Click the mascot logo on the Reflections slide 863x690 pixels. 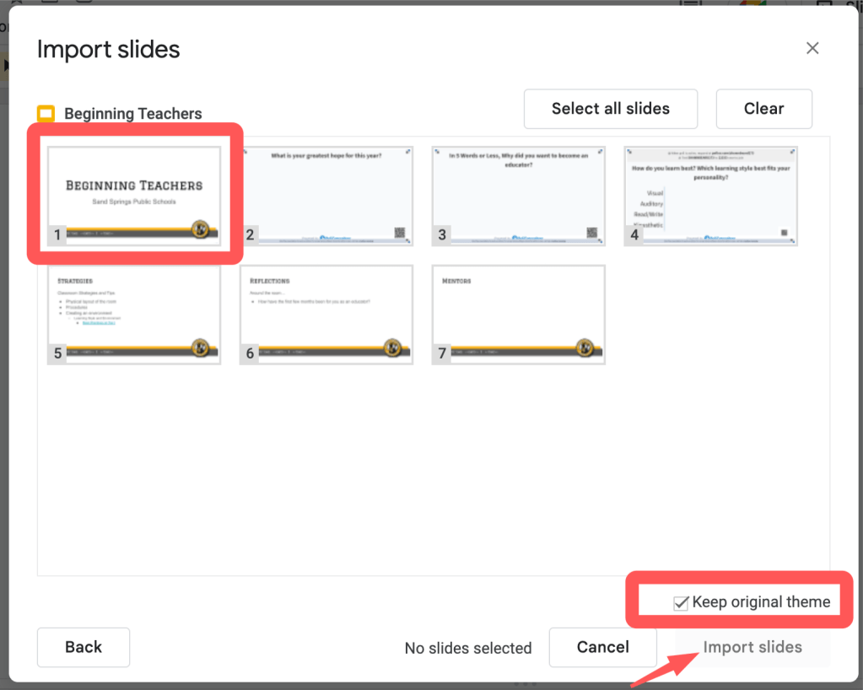pos(393,348)
